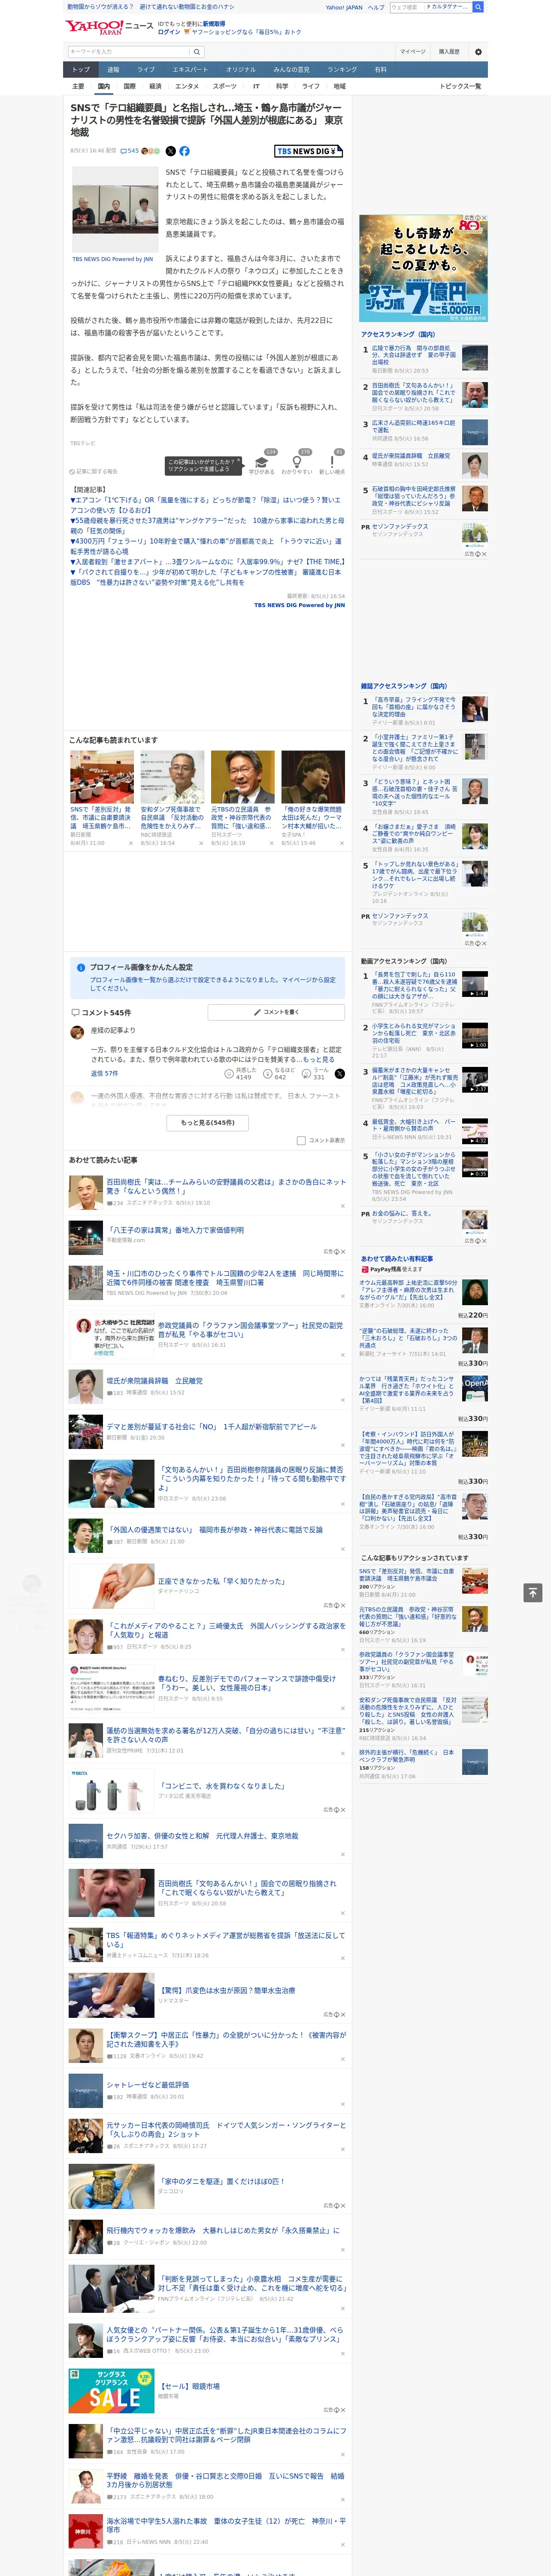This screenshot has width=551, height=2576.
Task: Click the サマージャンボ 7億円 advertisement banner
Action: (424, 267)
